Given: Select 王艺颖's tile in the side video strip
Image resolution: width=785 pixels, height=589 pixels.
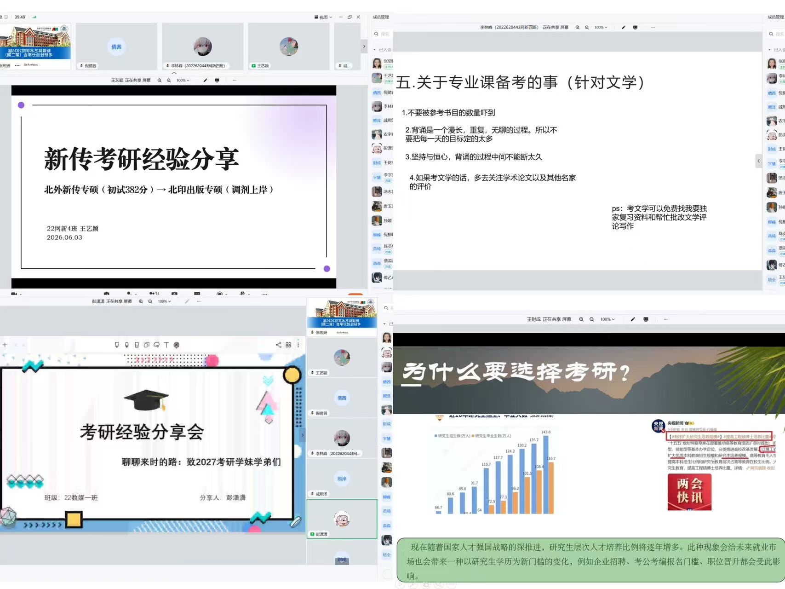Looking at the screenshot, I should coord(342,358).
